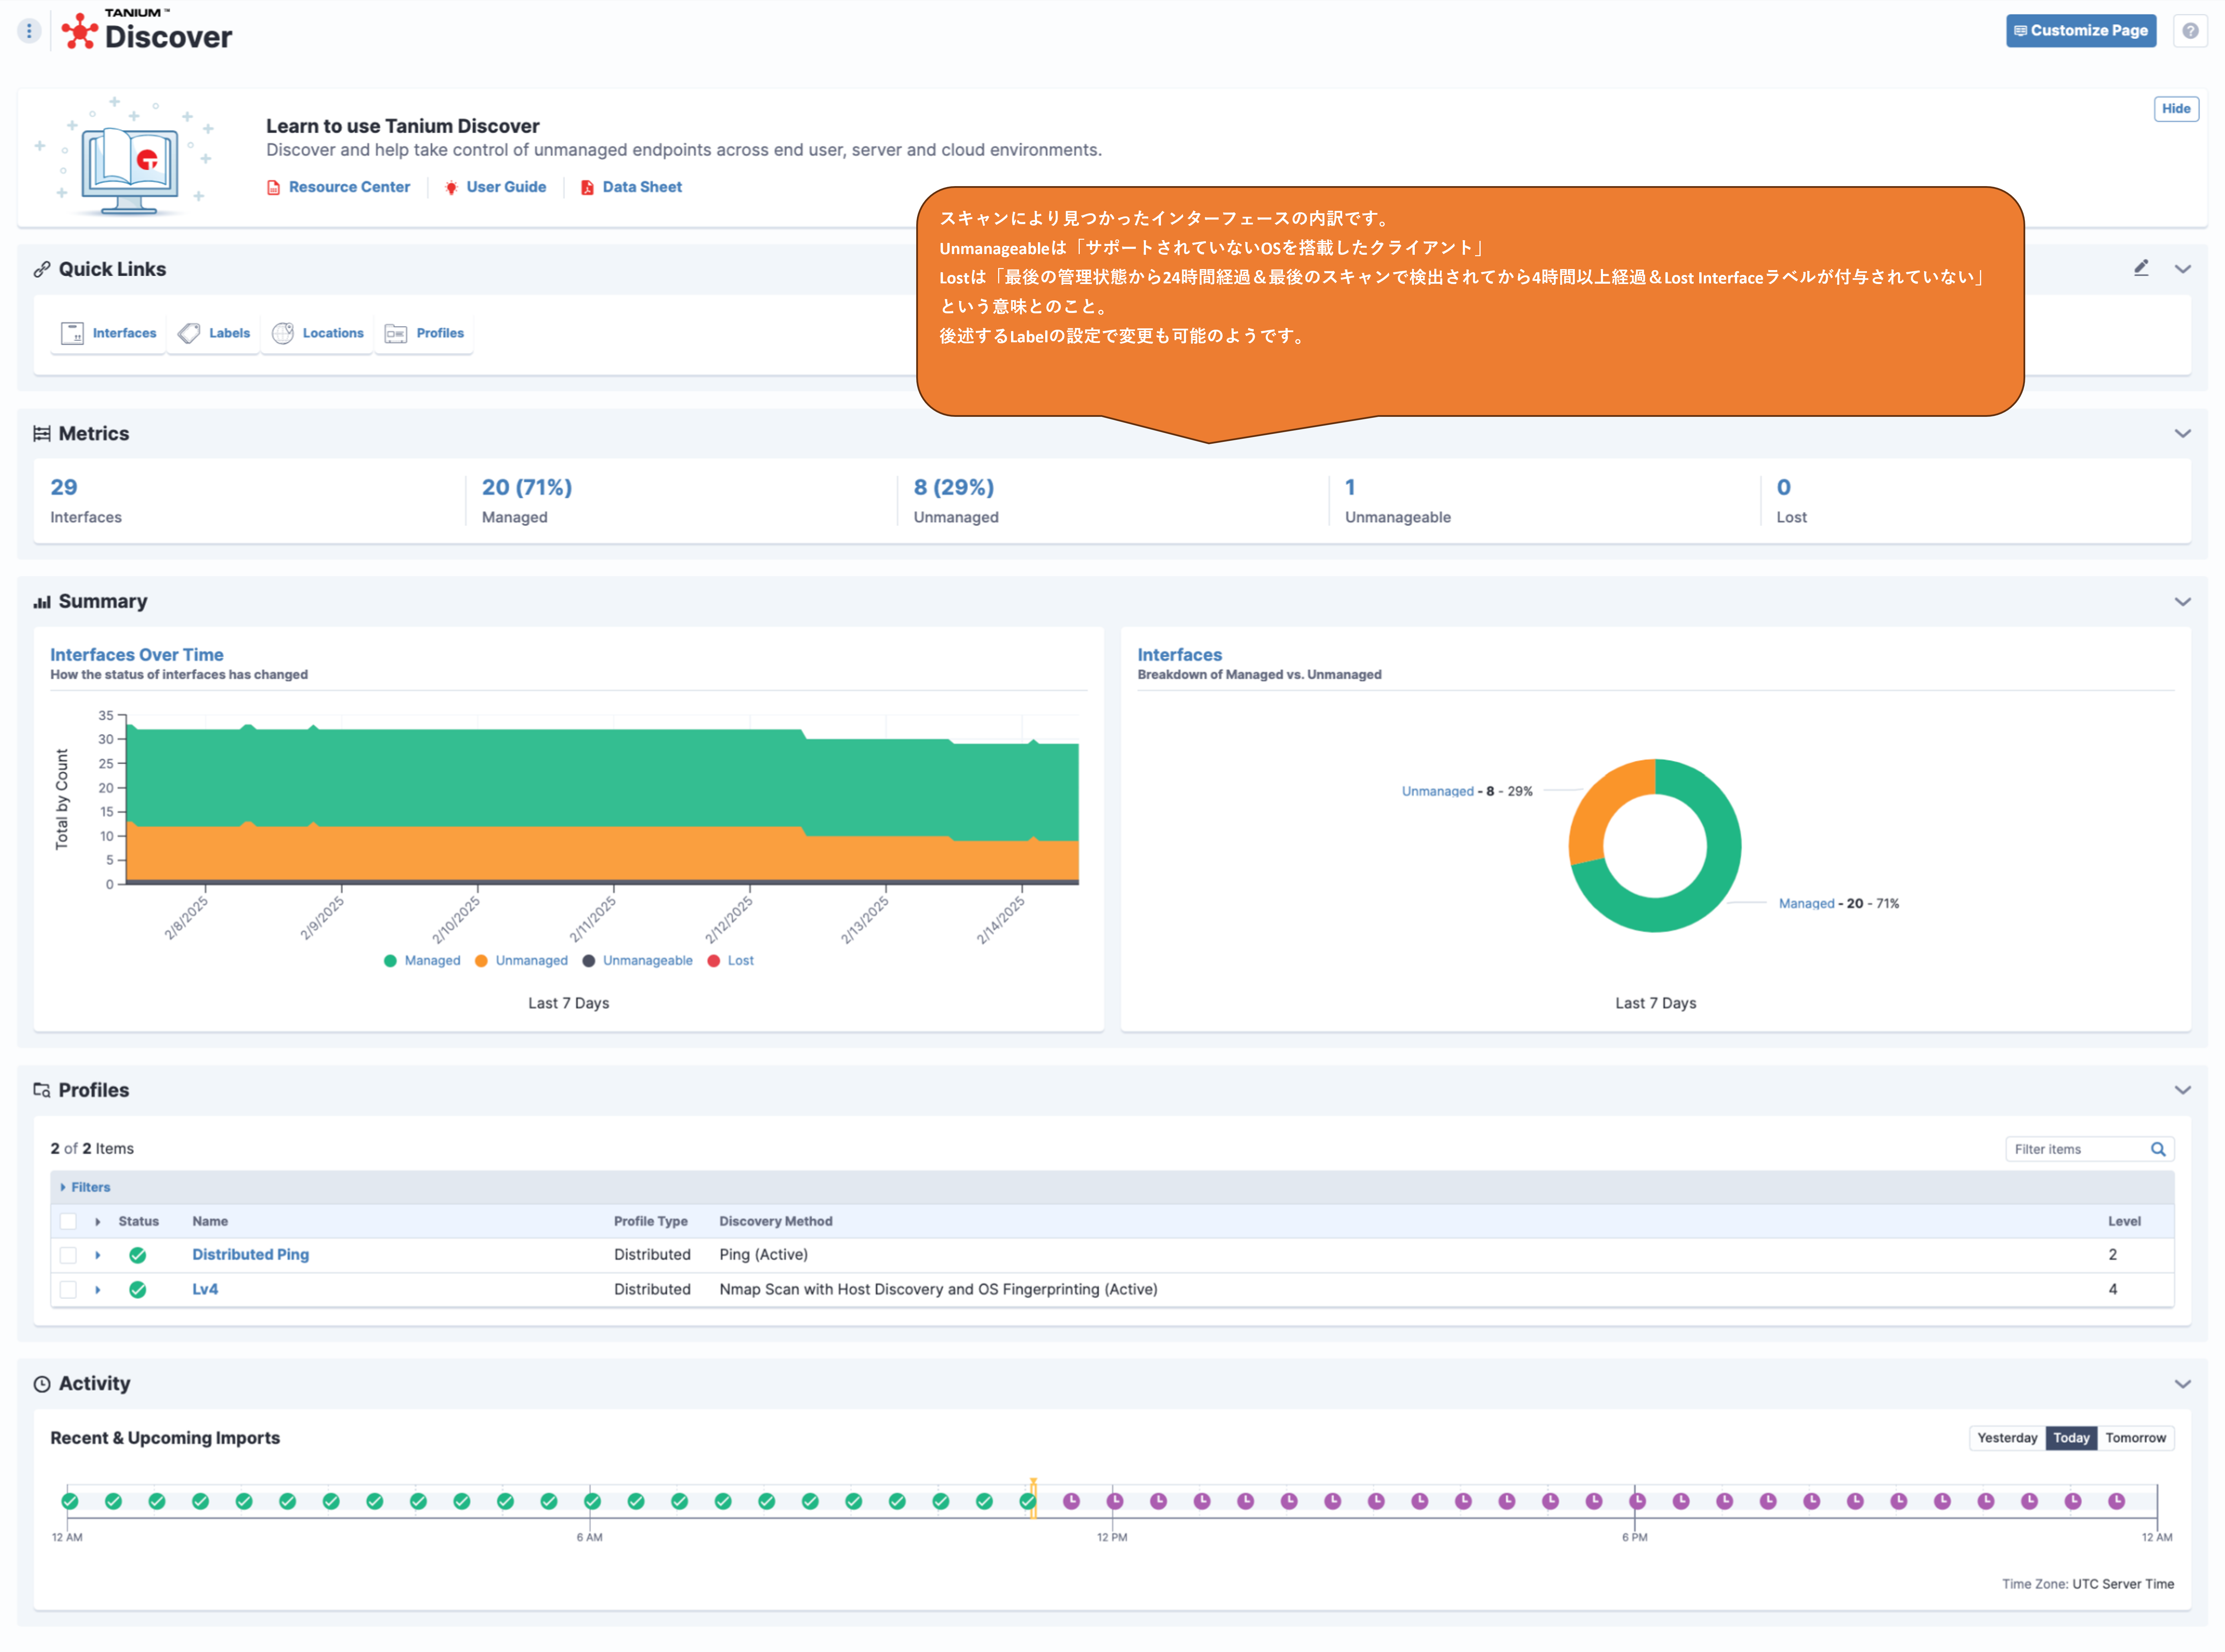This screenshot has height=1652, width=2225.
Task: Click the Customize Page button
Action: (x=2081, y=31)
